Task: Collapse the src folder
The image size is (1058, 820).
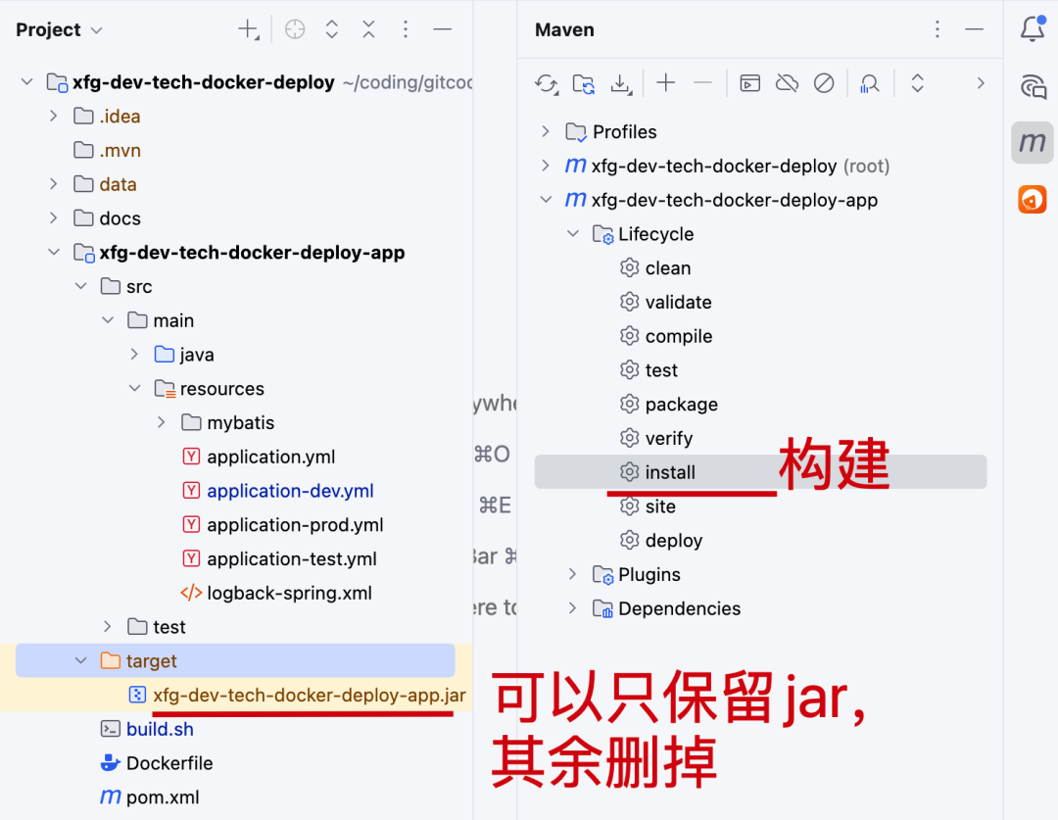Action: (x=81, y=286)
